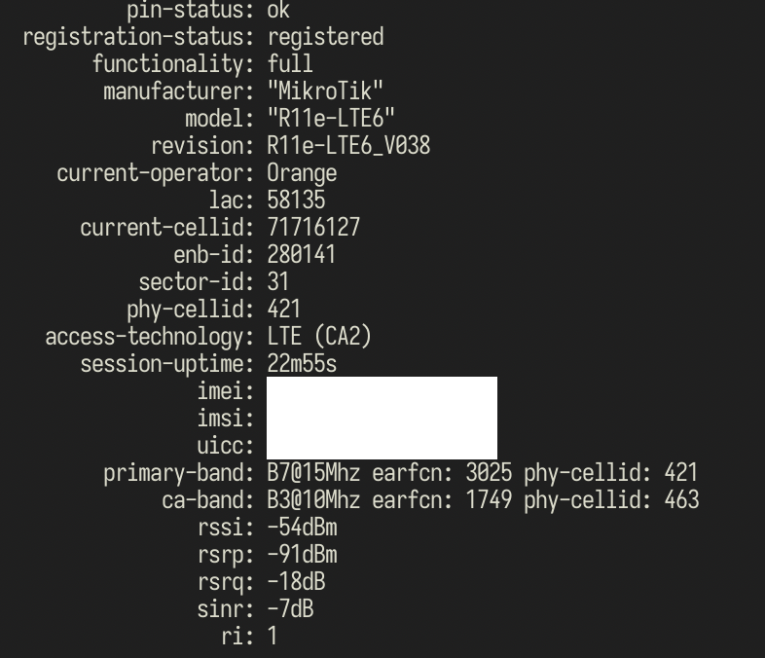This screenshot has width=765, height=658.
Task: Click the ca-band value B3@10Mhz
Action: 313,501
